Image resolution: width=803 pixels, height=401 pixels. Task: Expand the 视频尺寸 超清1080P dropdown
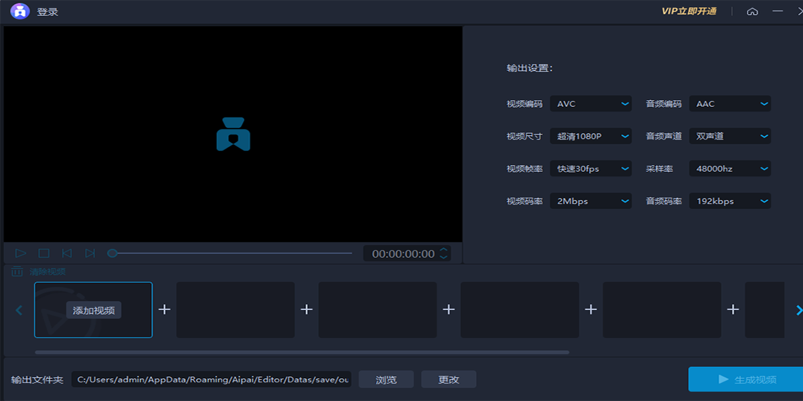(590, 136)
